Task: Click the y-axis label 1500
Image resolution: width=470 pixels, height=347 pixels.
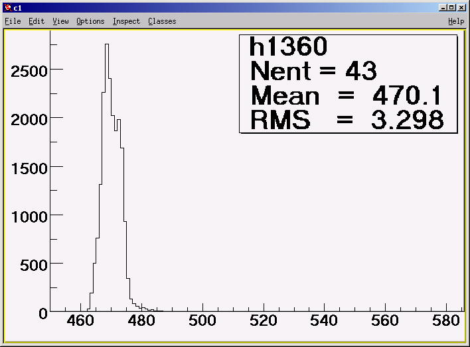Action: pos(29,168)
